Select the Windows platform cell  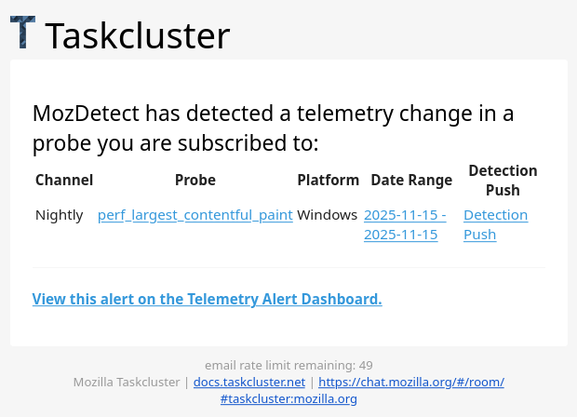[328, 215]
